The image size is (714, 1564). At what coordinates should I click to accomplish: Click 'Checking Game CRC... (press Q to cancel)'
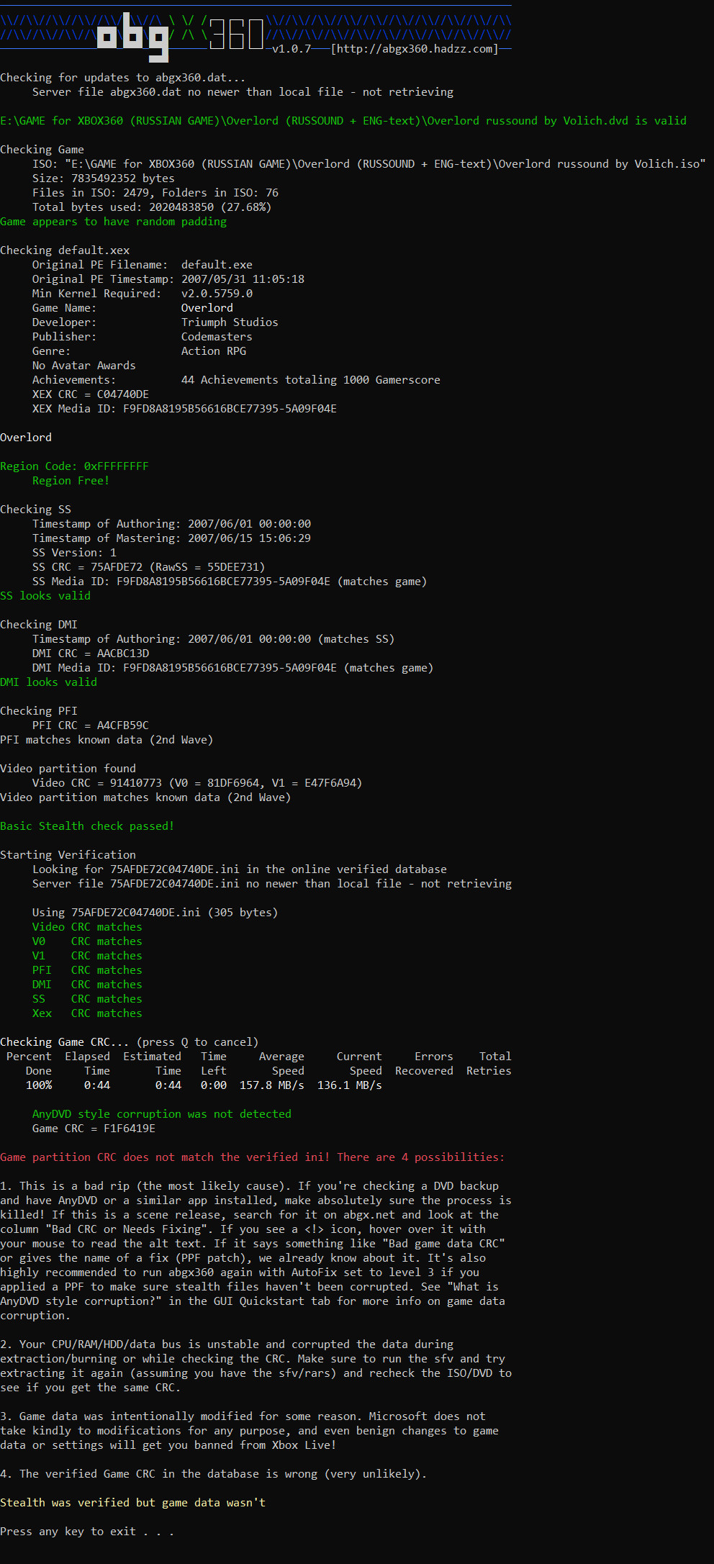pyautogui.click(x=129, y=1042)
